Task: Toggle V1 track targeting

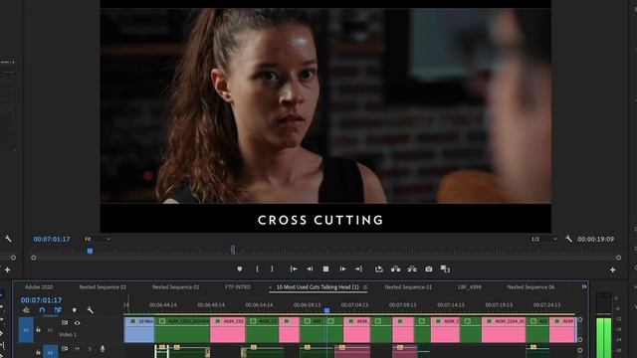Action: (x=50, y=330)
